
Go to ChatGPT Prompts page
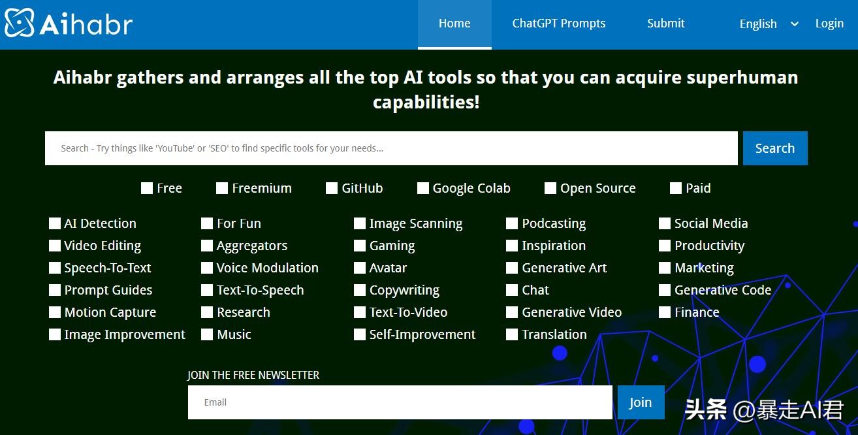click(559, 24)
